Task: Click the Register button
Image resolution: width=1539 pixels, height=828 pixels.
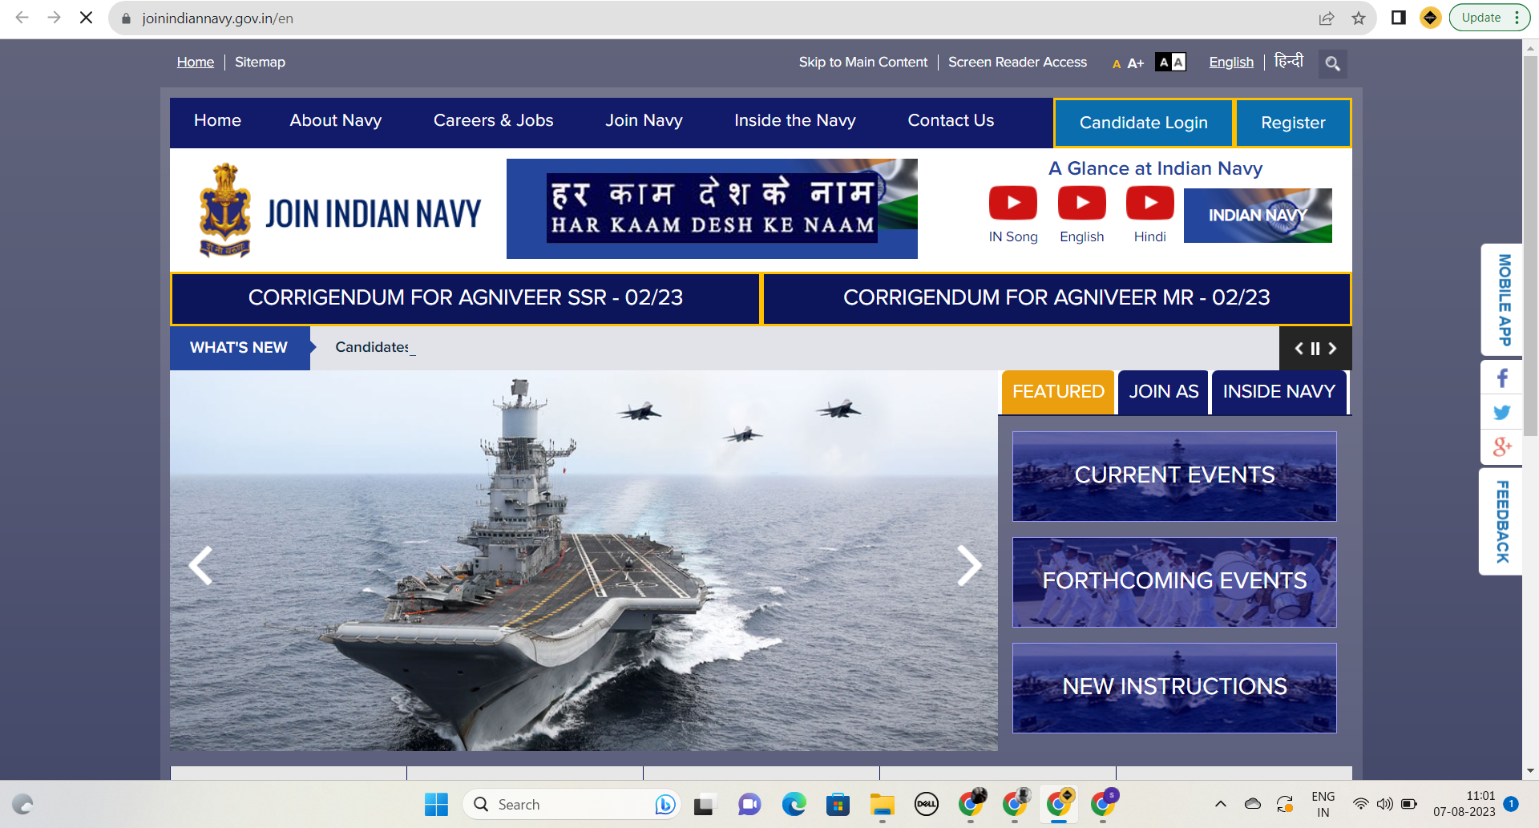Action: tap(1293, 123)
